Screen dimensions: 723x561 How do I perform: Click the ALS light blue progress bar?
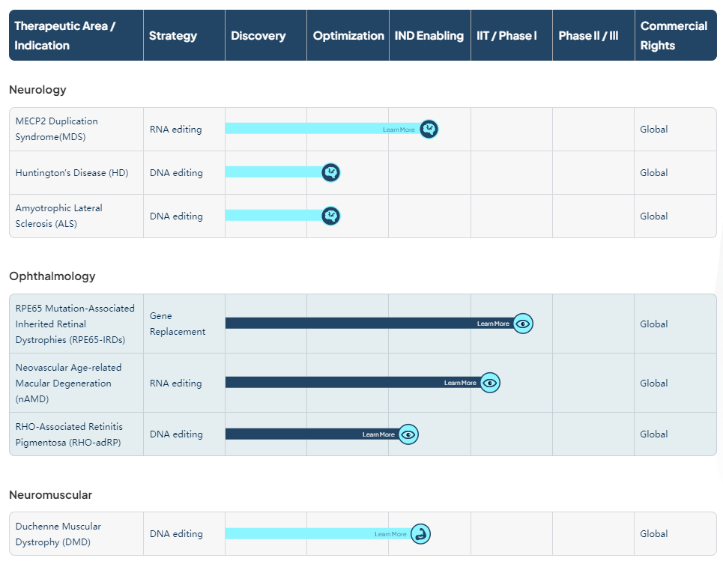tap(273, 216)
